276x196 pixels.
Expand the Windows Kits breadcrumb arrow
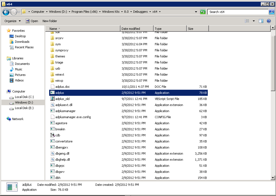122,12
